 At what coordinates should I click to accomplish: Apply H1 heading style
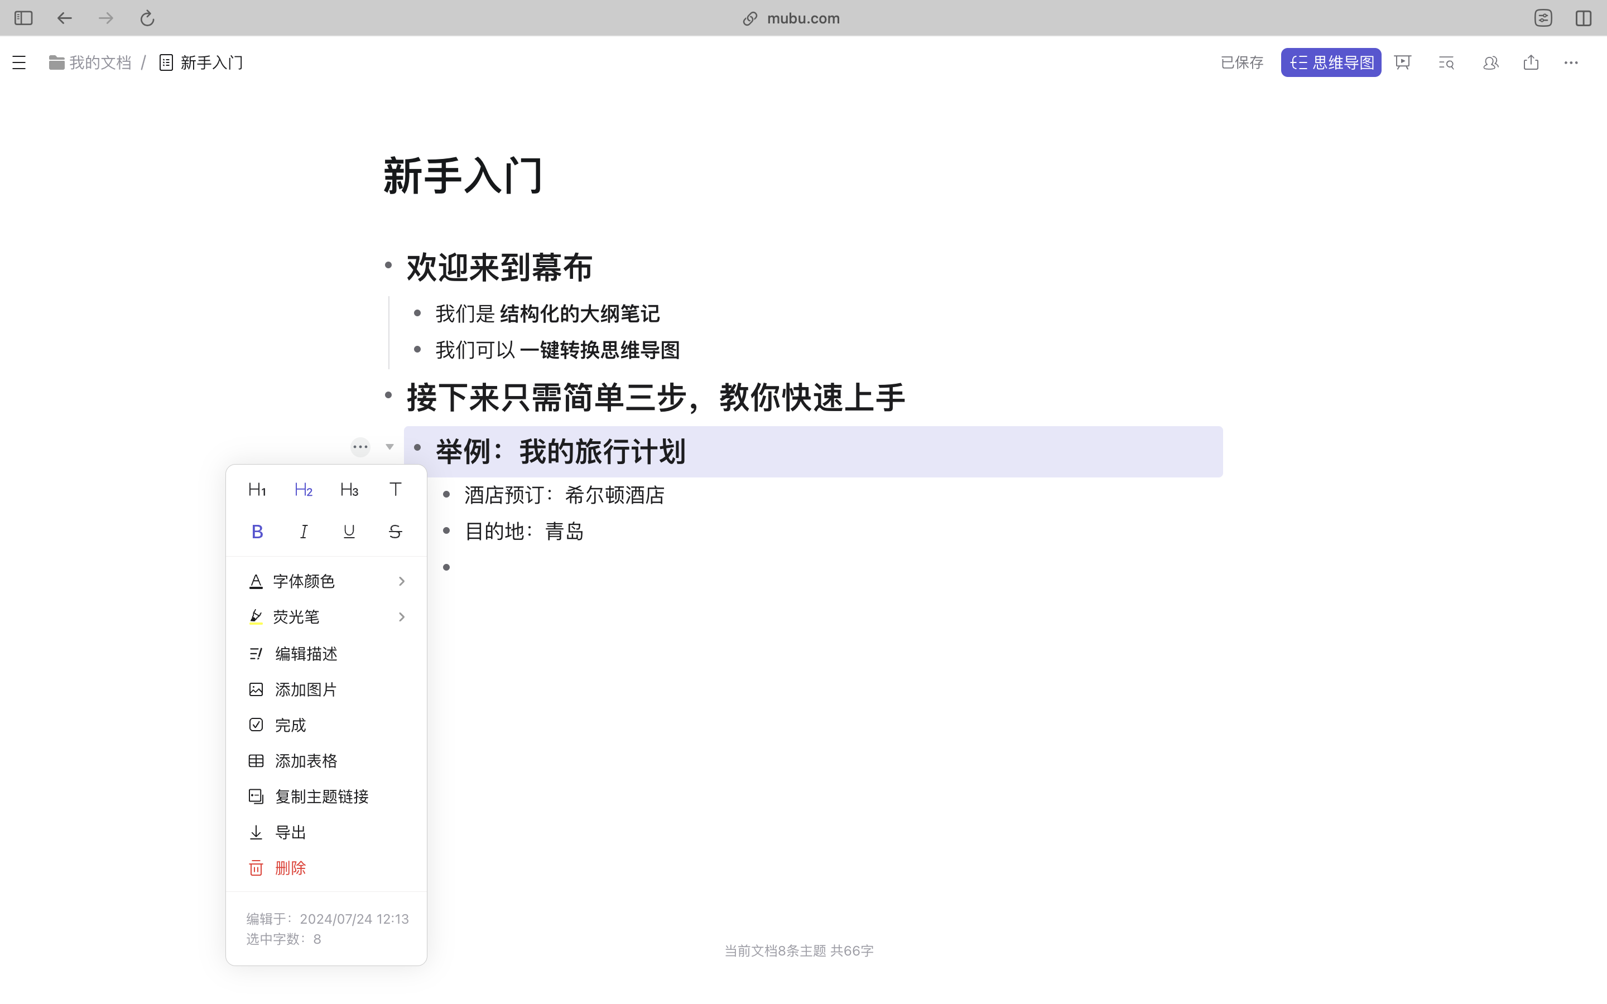click(x=257, y=490)
